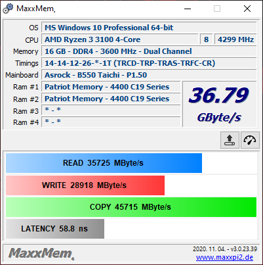
Task: Click the CPU thread count value 8
Action: click(206, 39)
